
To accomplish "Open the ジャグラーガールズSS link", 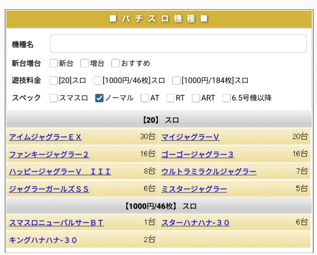I will point(49,189).
